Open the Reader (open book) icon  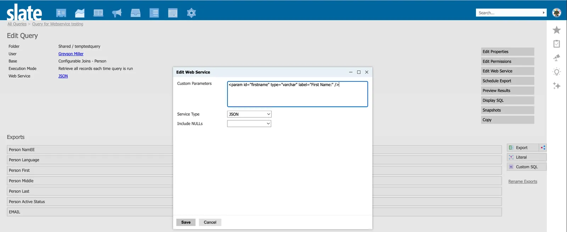click(98, 13)
